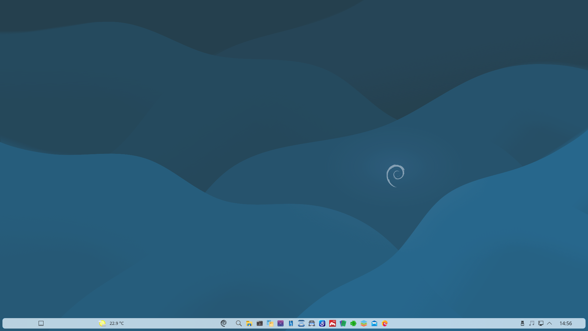Open the grey image scanner app icon
This screenshot has height=331, width=588.
coord(312,323)
